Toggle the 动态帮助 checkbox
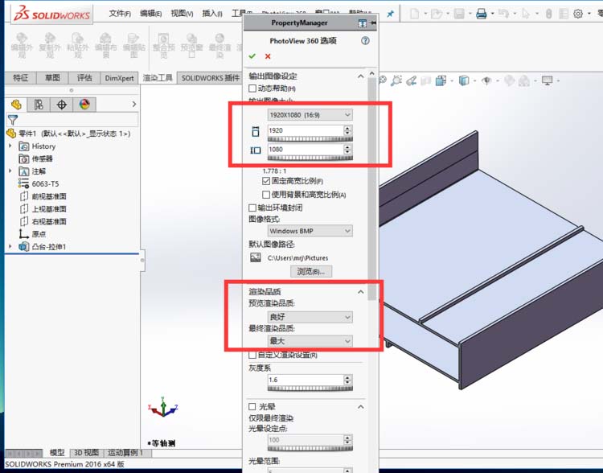Image resolution: width=603 pixels, height=473 pixels. tap(252, 88)
